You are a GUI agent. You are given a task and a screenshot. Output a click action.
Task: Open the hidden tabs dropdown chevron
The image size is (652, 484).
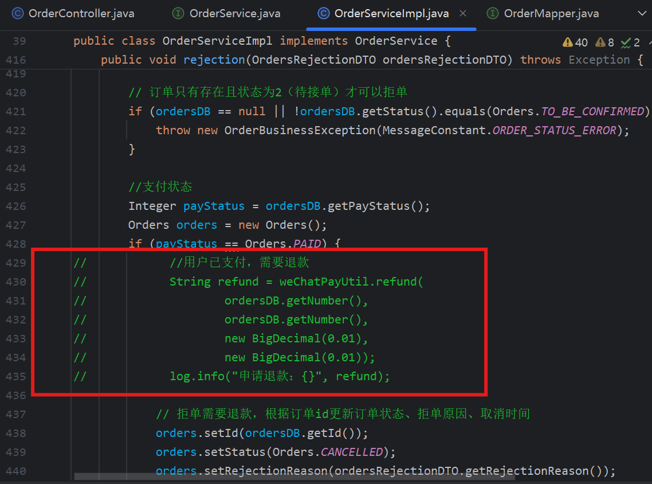click(x=642, y=14)
